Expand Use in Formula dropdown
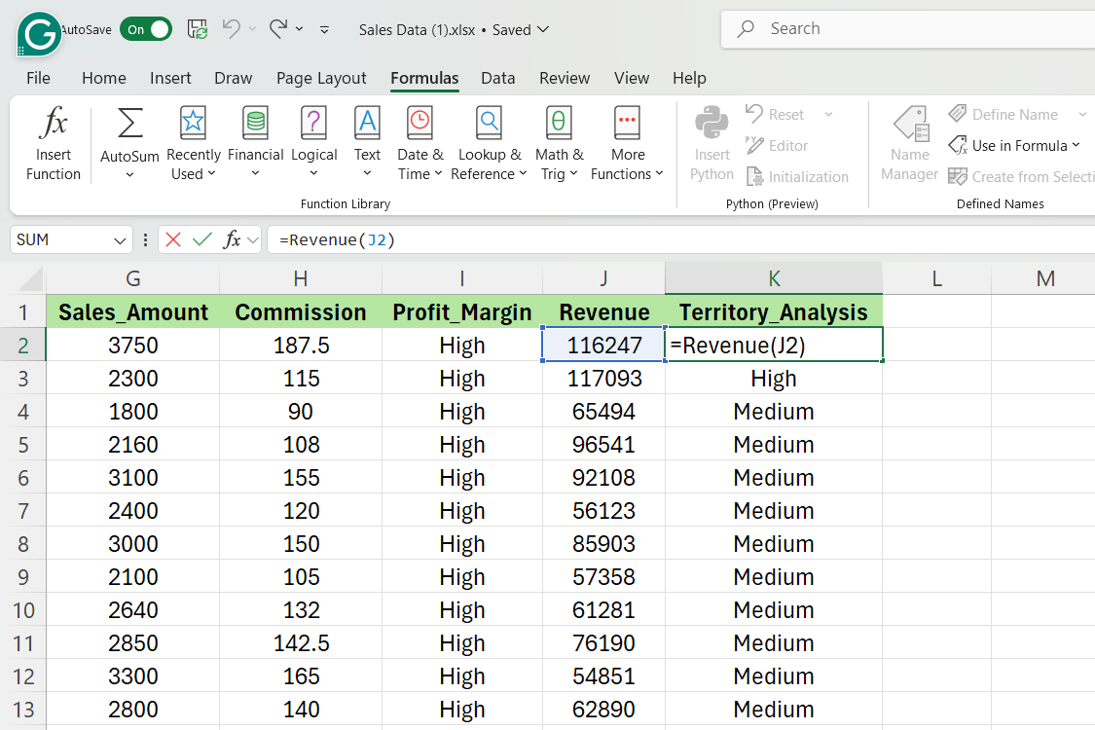 pyautogui.click(x=1077, y=145)
